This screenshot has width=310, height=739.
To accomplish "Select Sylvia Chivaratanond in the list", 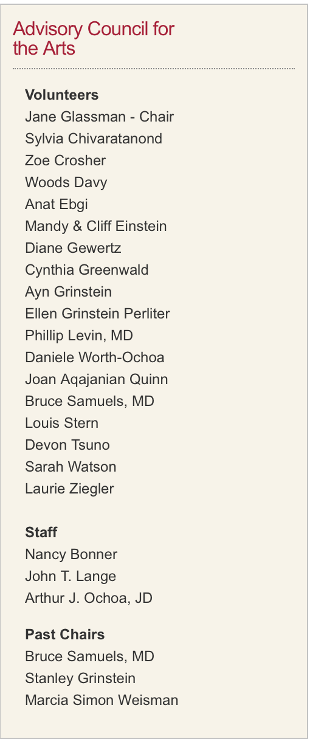I will [94, 139].
